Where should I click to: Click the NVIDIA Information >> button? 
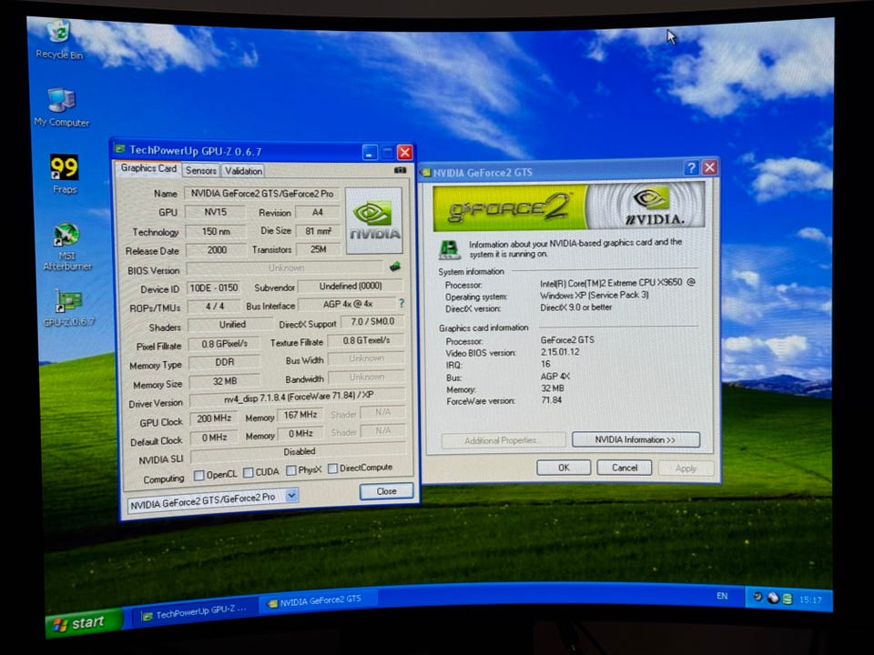635,439
